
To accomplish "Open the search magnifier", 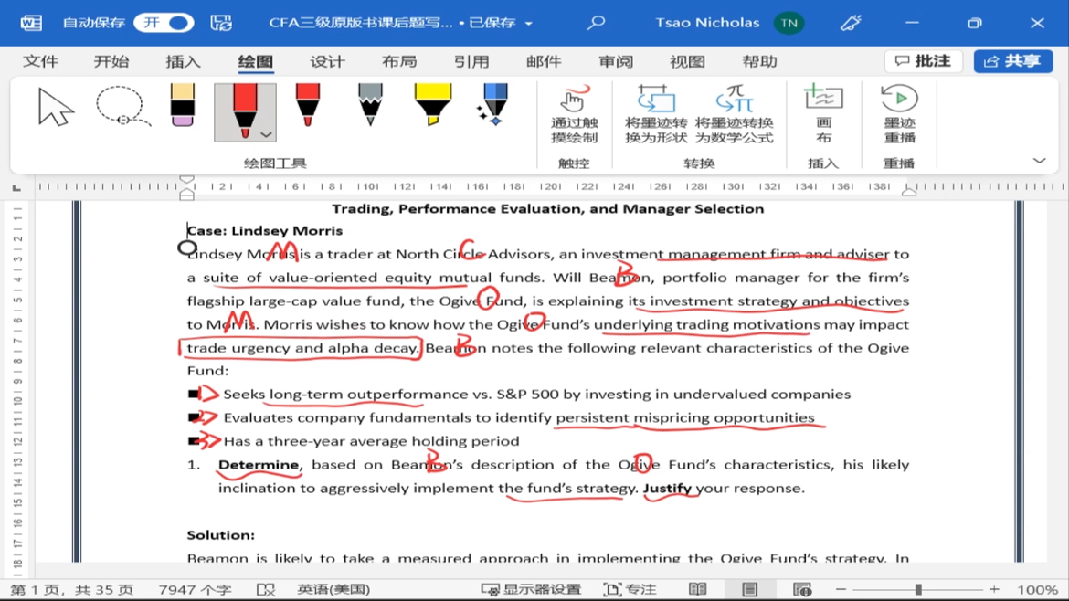I will click(596, 23).
